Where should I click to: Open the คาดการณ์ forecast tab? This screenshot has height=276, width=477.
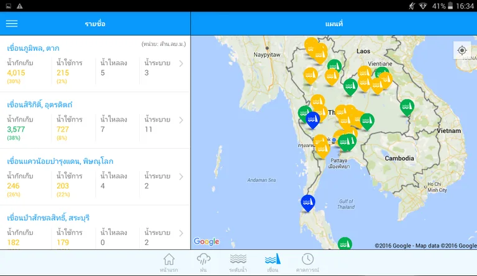307,263
